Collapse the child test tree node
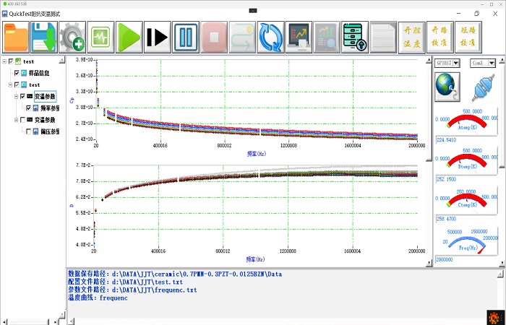This screenshot has width=506, height=325. (x=11, y=84)
